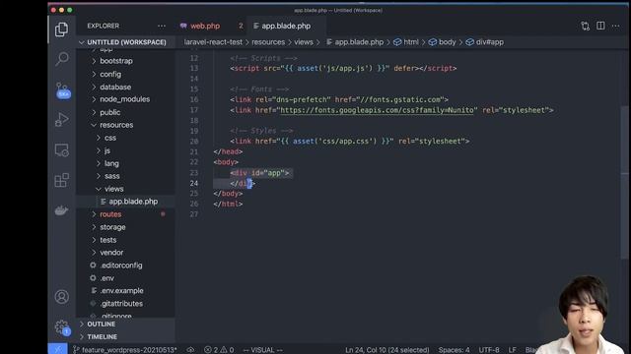Viewport: 631px width, 354px height.
Task: Click the <body> tag on line 22
Action: (226, 162)
